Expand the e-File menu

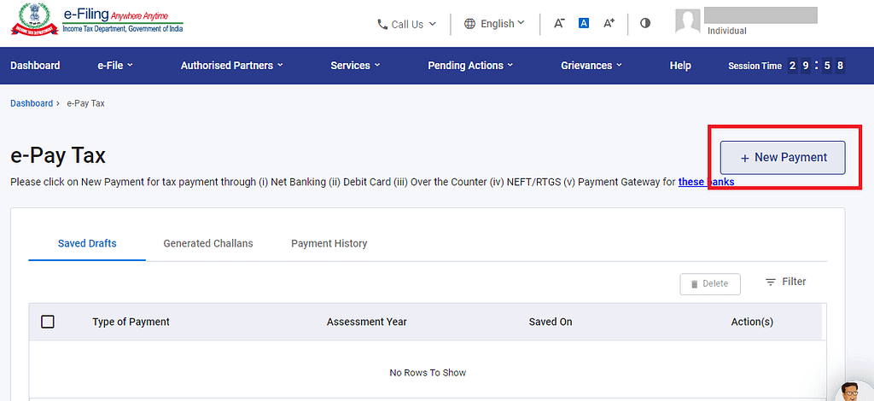point(115,65)
